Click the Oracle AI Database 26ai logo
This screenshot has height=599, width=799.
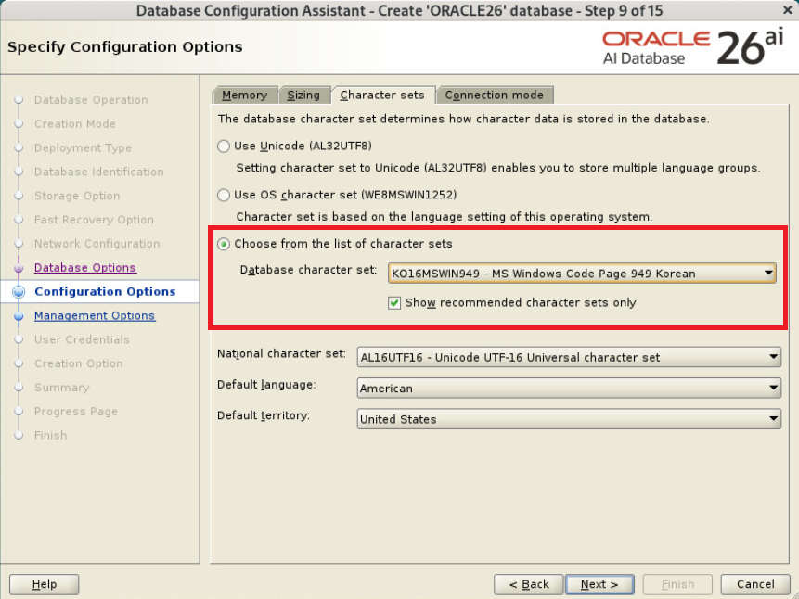pyautogui.click(x=692, y=47)
